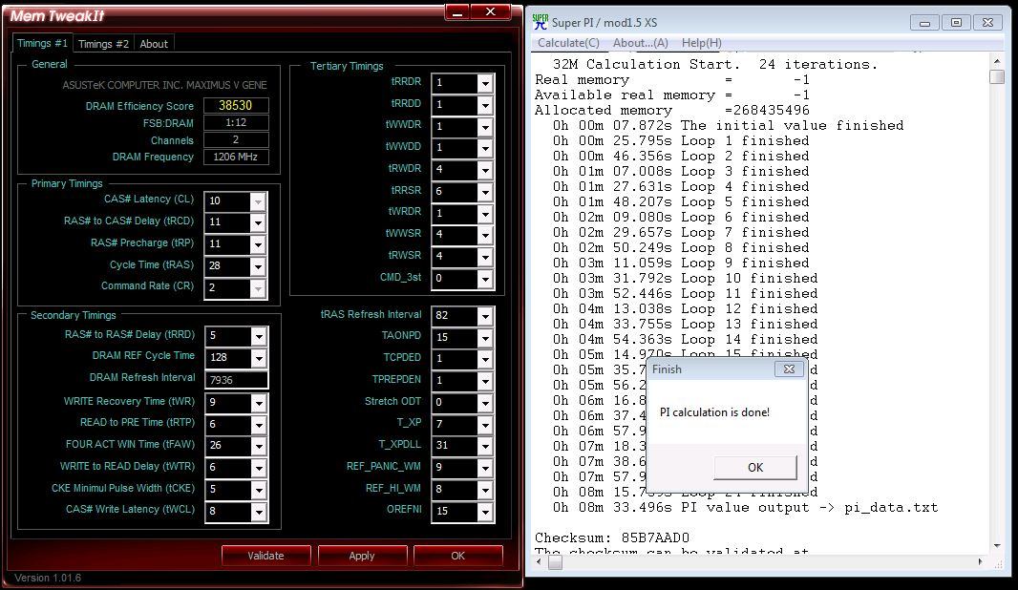Click the Allocated memory =268435496 line
1018x590 pixels.
(672, 111)
